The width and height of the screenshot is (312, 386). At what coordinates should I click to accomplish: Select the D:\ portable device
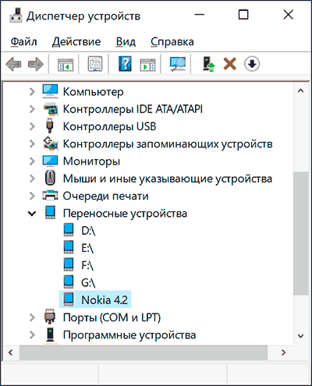pos(88,231)
